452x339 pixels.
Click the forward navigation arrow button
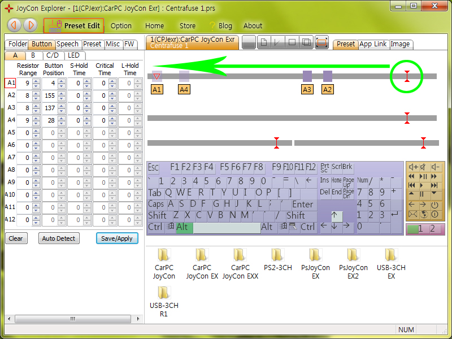coord(31,25)
